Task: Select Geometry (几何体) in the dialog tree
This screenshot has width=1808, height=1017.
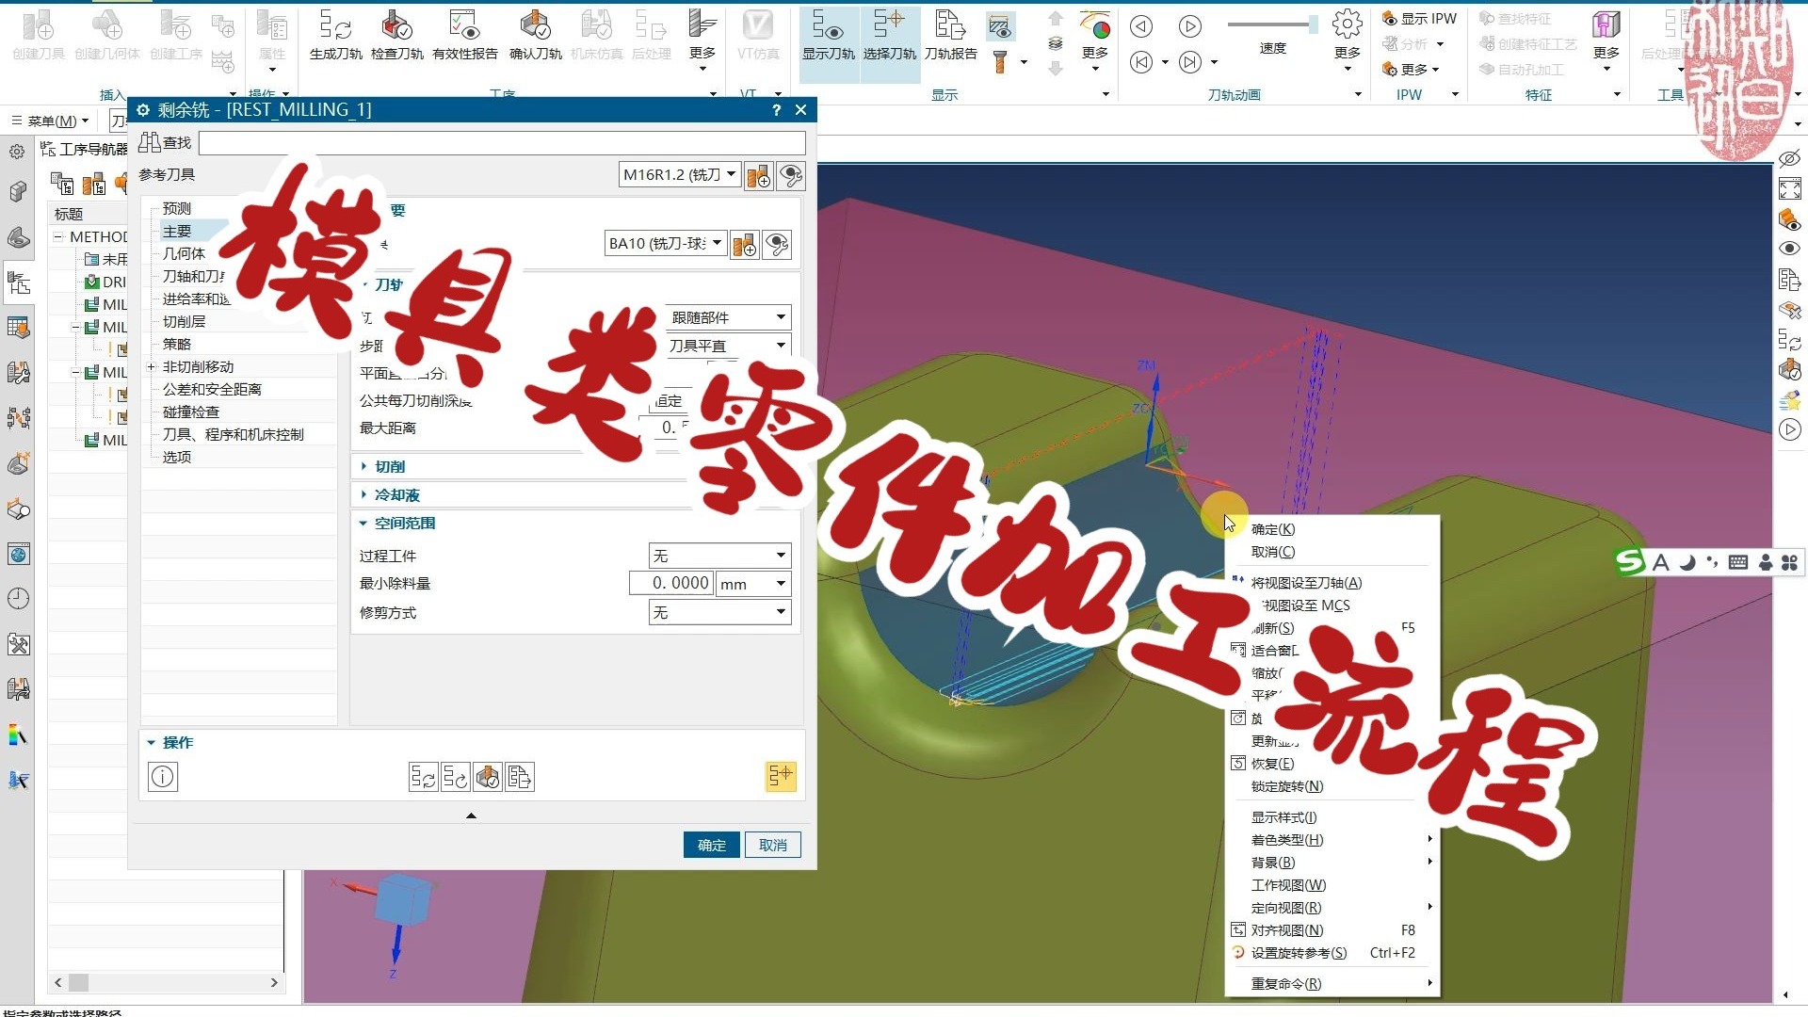Action: 184,253
